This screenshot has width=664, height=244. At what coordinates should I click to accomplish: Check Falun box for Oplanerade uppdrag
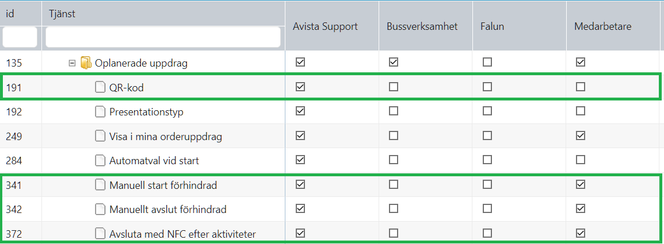tap(487, 62)
